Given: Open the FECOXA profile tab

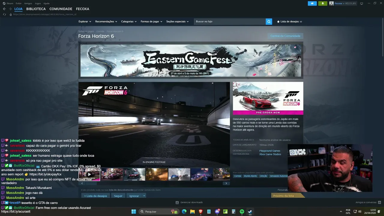Looking at the screenshot, I should coord(82,9).
